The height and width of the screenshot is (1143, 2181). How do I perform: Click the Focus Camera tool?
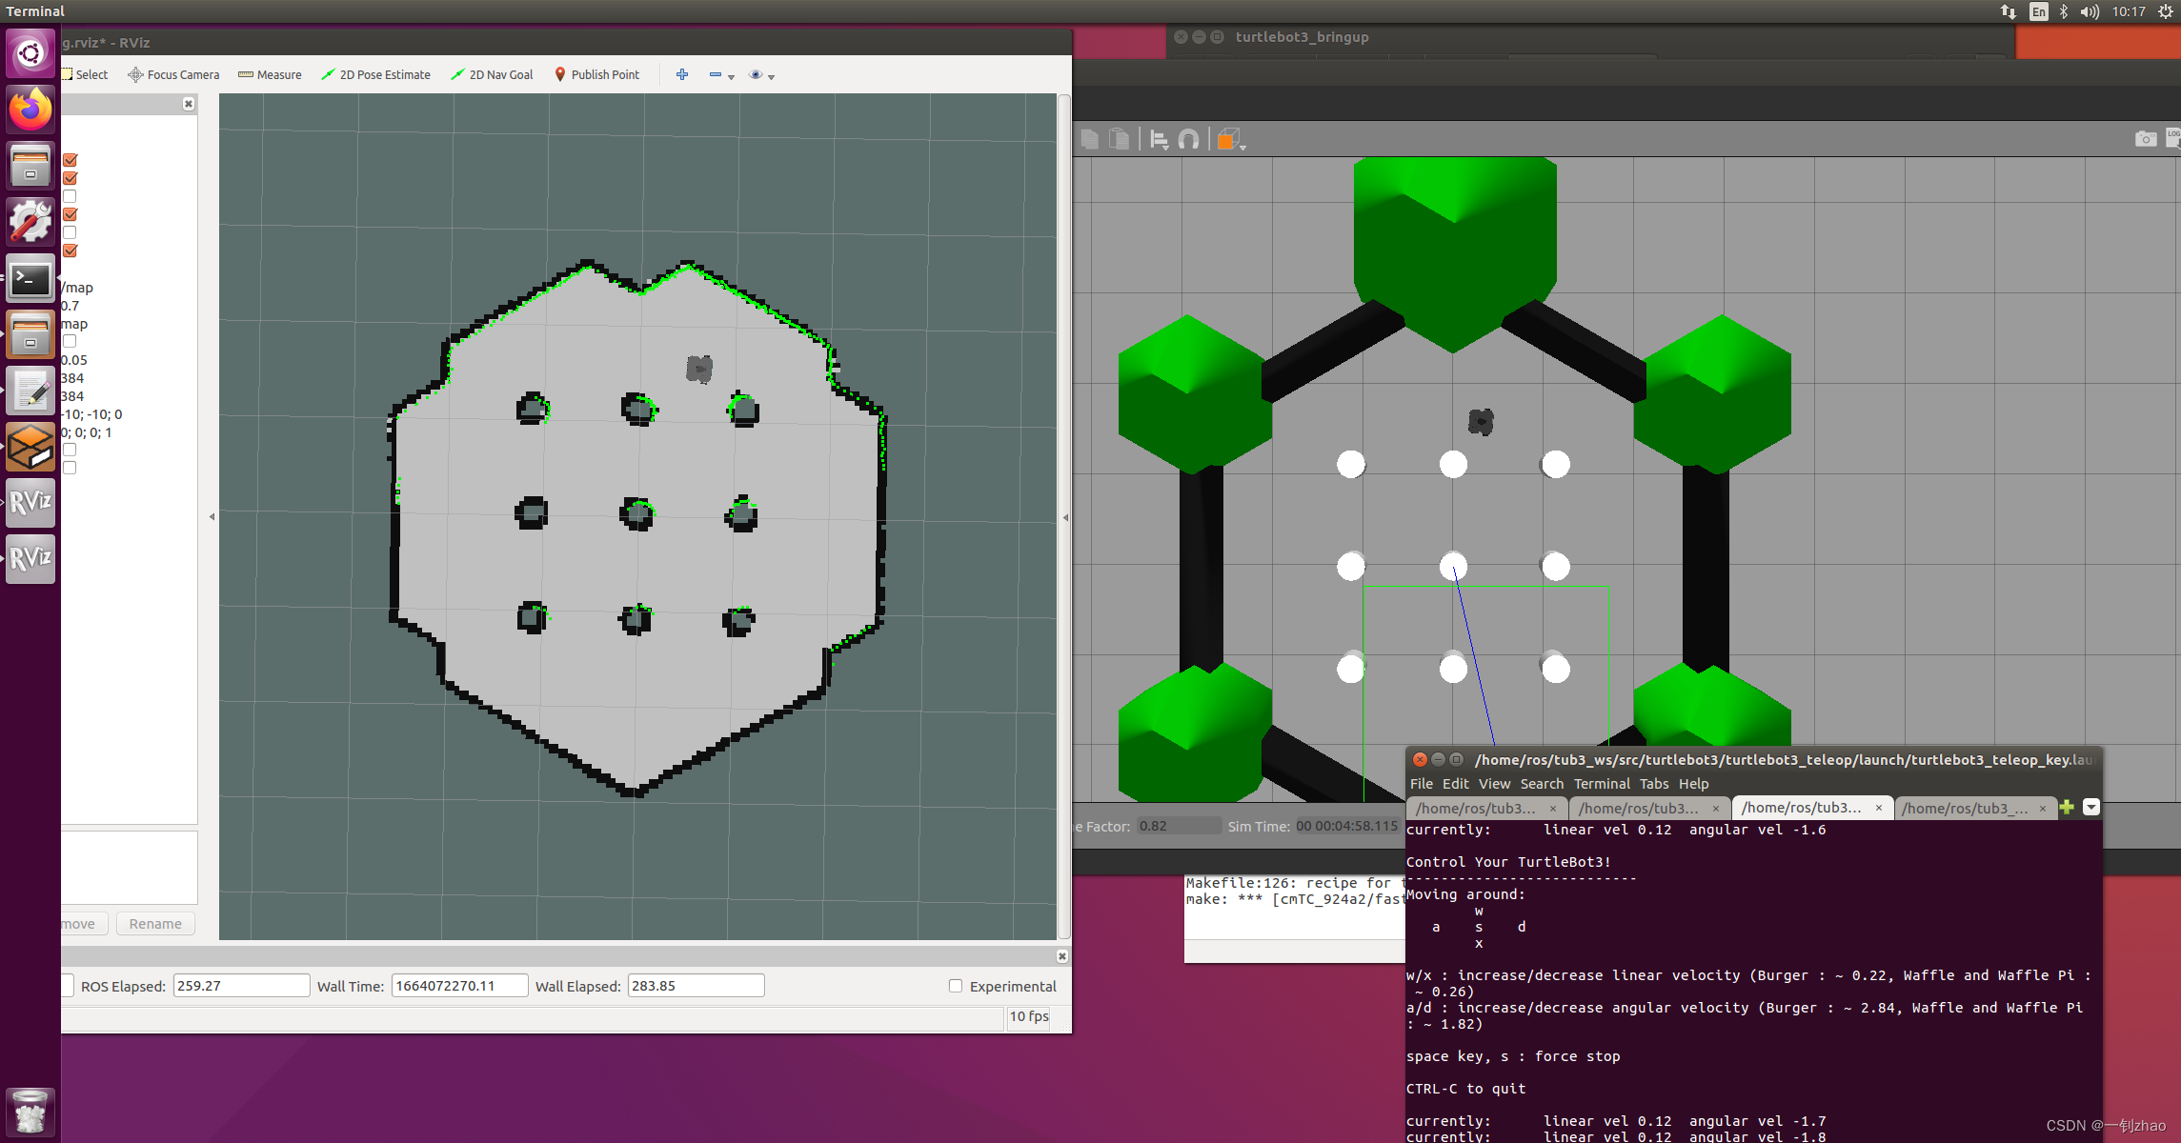(x=173, y=74)
